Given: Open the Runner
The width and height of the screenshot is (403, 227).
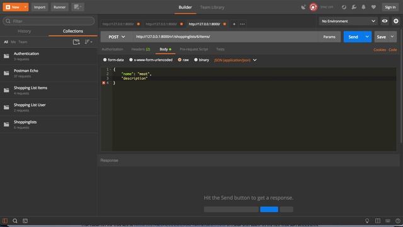Looking at the screenshot, I should [x=59, y=7].
